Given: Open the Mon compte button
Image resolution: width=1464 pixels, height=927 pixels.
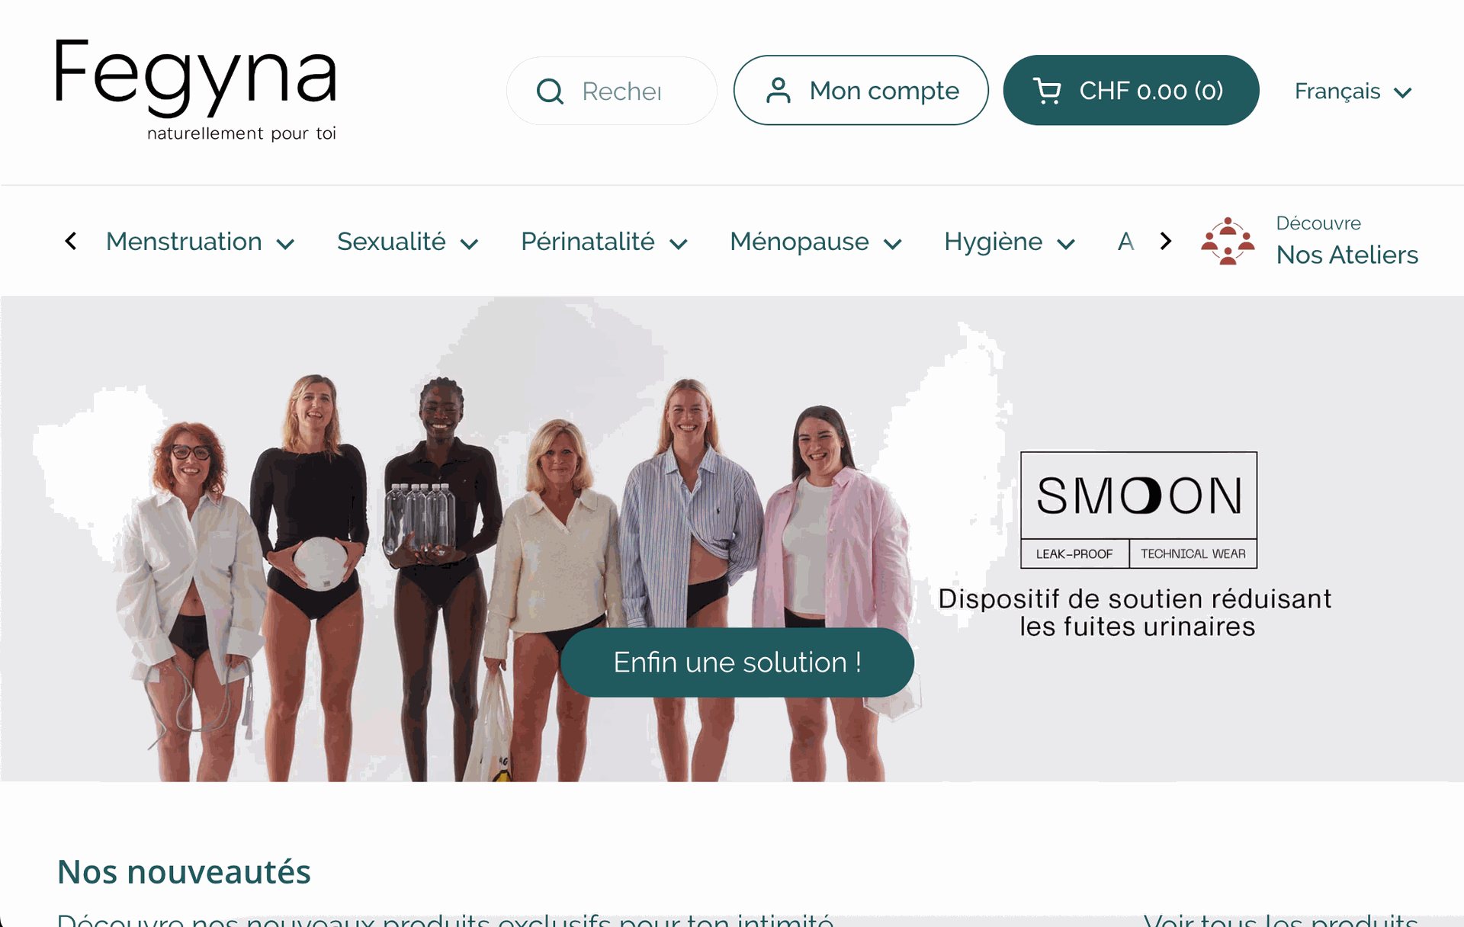Looking at the screenshot, I should coord(861,90).
